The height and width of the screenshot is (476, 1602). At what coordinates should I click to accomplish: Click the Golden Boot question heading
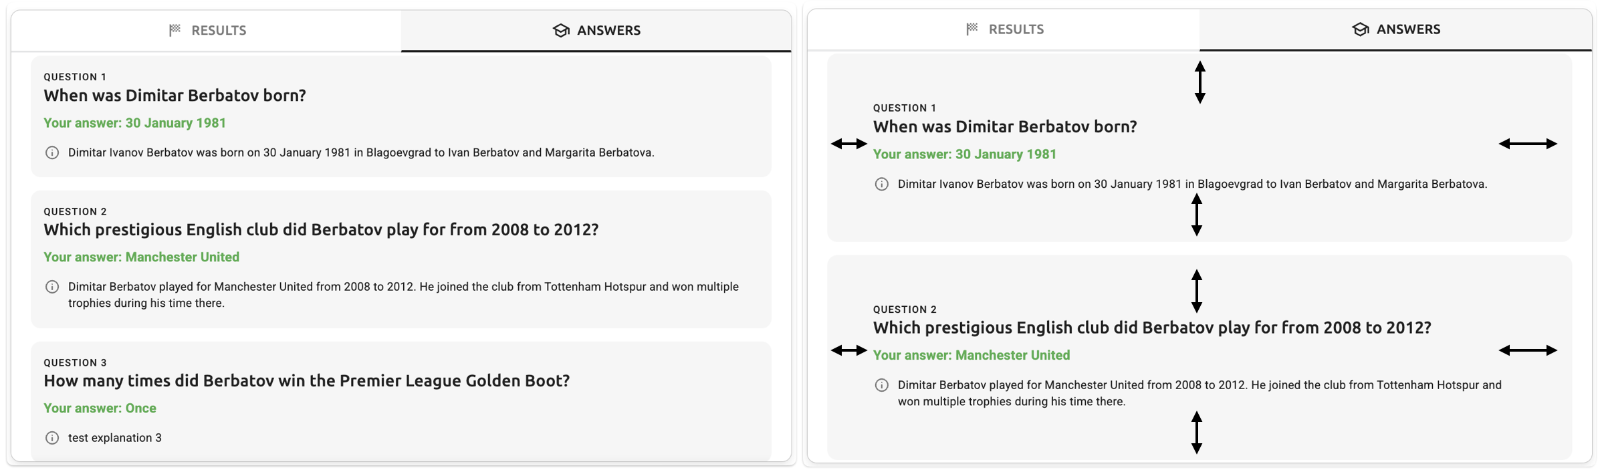click(306, 380)
